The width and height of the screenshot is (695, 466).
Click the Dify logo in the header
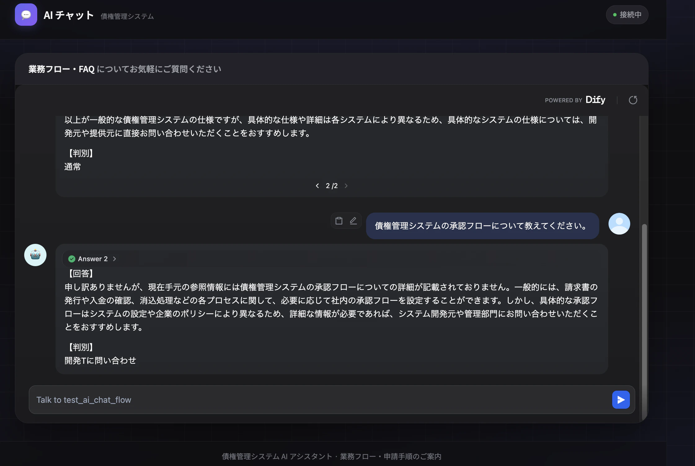[x=595, y=100]
